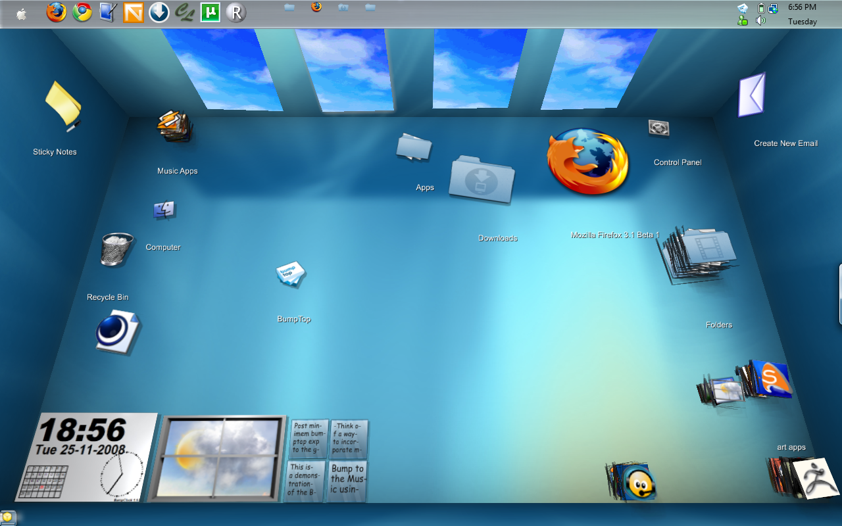Image resolution: width=842 pixels, height=526 pixels.
Task: Click the orange N icon in top dock
Action: (134, 12)
